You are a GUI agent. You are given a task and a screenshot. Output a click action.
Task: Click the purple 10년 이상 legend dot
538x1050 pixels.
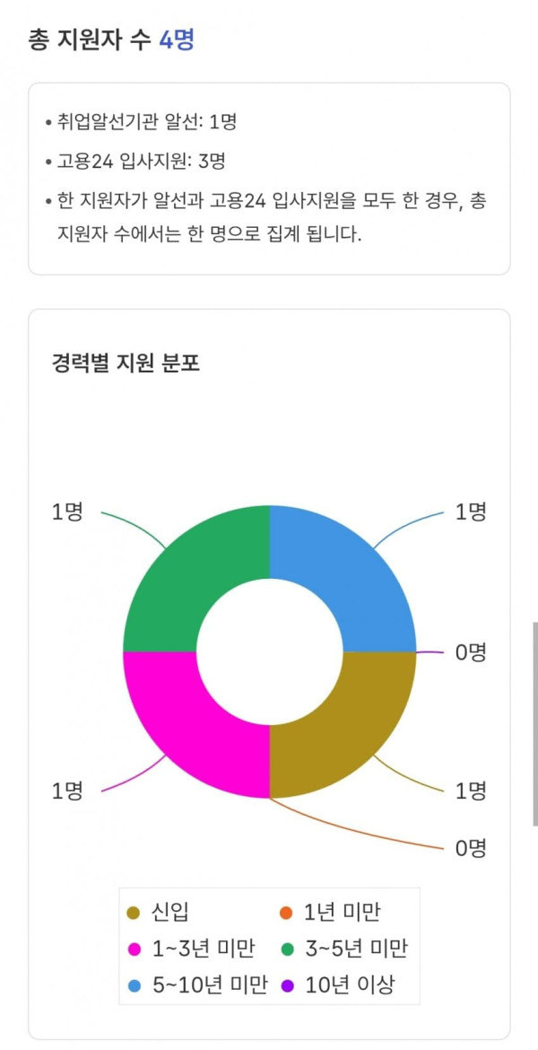[286, 985]
